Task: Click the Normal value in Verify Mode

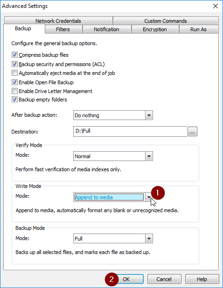Action: (x=109, y=156)
